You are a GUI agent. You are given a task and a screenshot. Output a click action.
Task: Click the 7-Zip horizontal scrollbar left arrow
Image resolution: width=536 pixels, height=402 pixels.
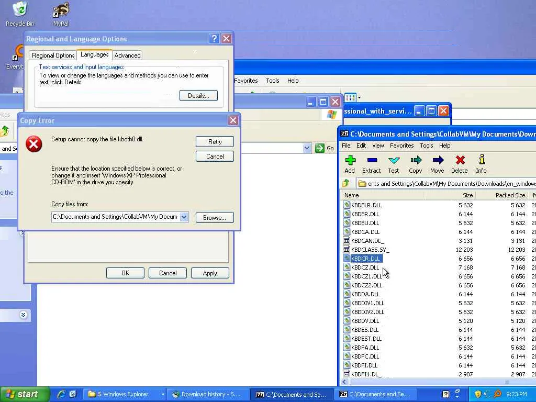click(x=344, y=382)
